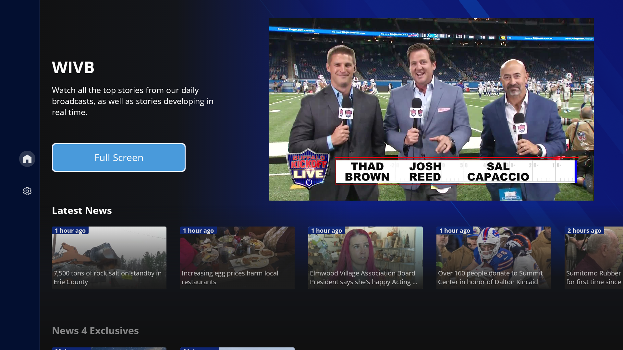Viewport: 623px width, 350px height.
Task: Open the Dalton Kincaid Summit Center story
Action: (x=493, y=258)
